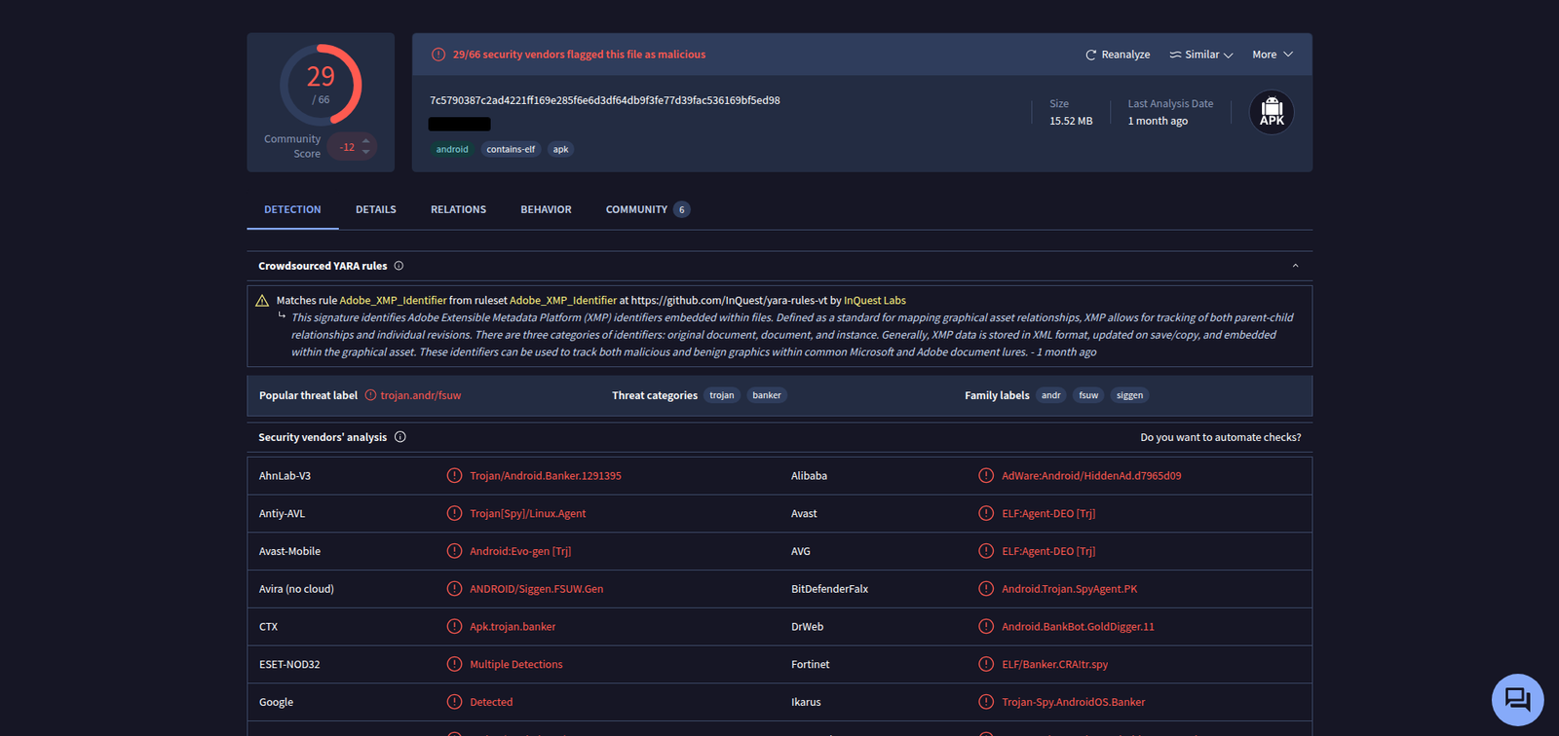The image size is (1559, 736).
Task: Click the Trojan-Spy.AndroidOS.Banker detection text
Action: point(1074,702)
